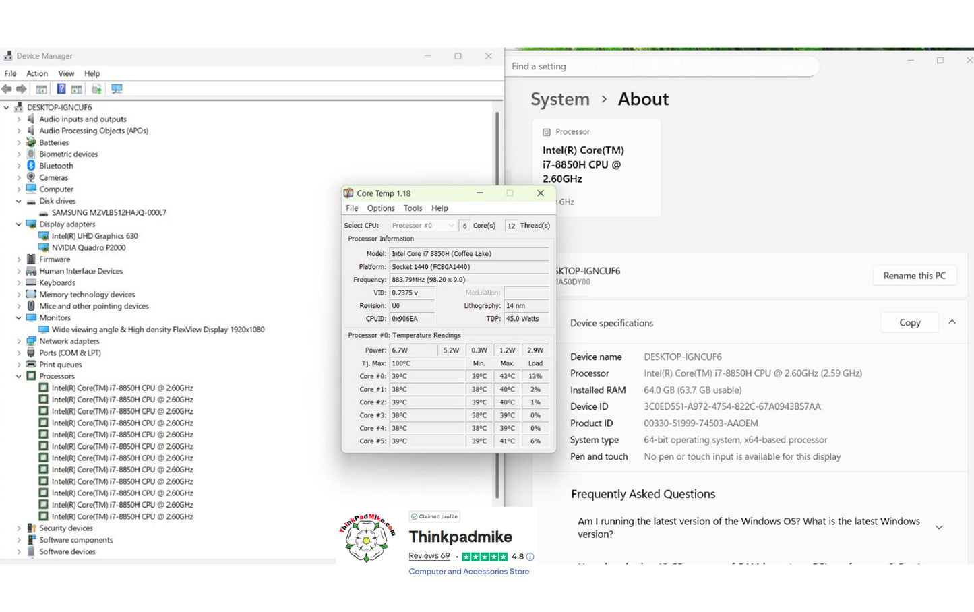Collapse the Device specifications section chevron
The image size is (974, 612).
pyautogui.click(x=952, y=322)
